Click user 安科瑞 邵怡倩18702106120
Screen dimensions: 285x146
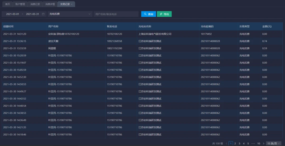[64, 34]
